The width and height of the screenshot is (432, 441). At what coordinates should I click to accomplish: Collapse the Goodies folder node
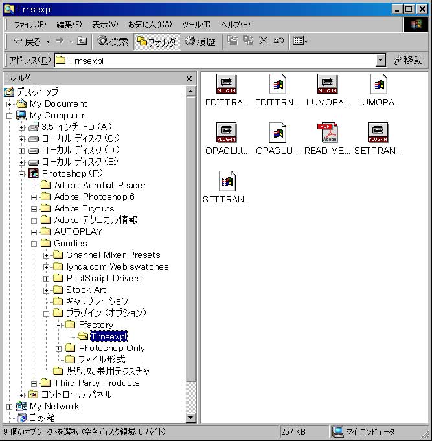[34, 244]
